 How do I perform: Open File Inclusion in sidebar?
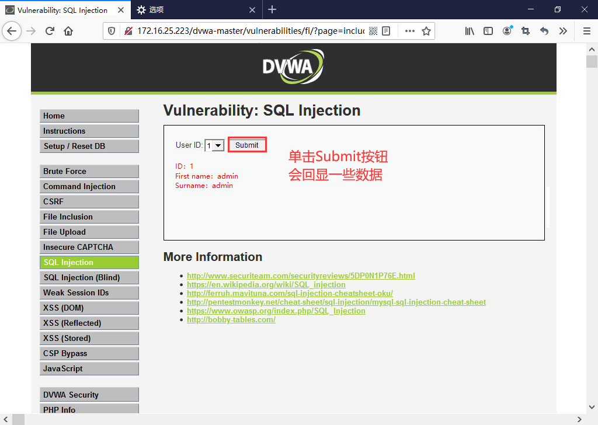(89, 217)
